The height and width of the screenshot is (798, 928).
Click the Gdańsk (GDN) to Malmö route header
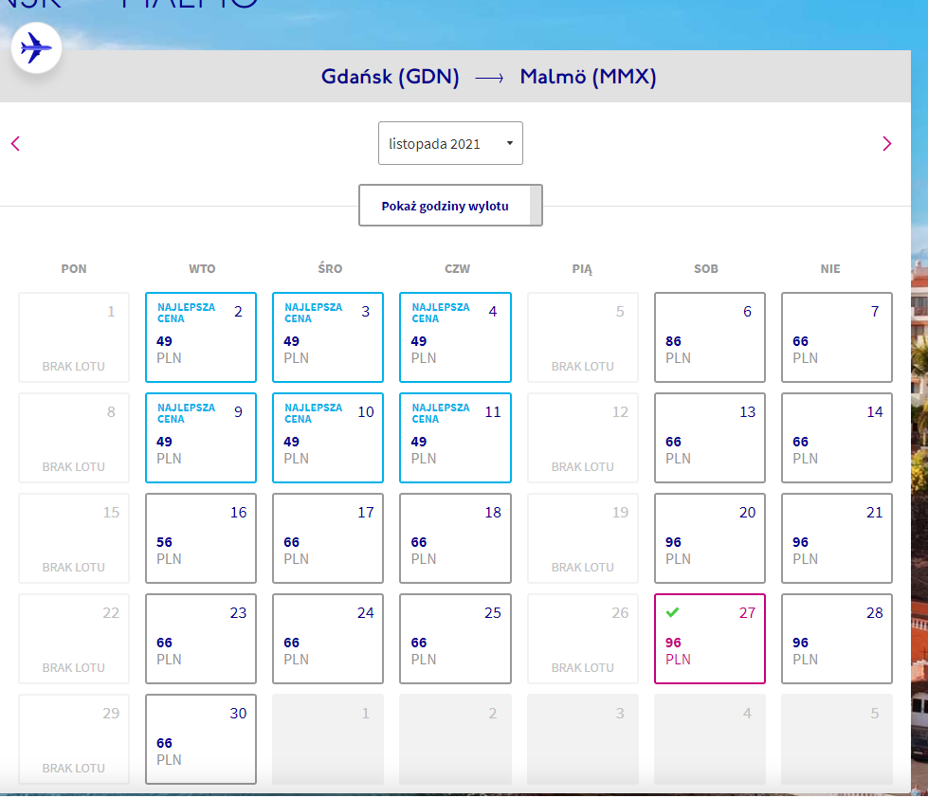(x=489, y=77)
